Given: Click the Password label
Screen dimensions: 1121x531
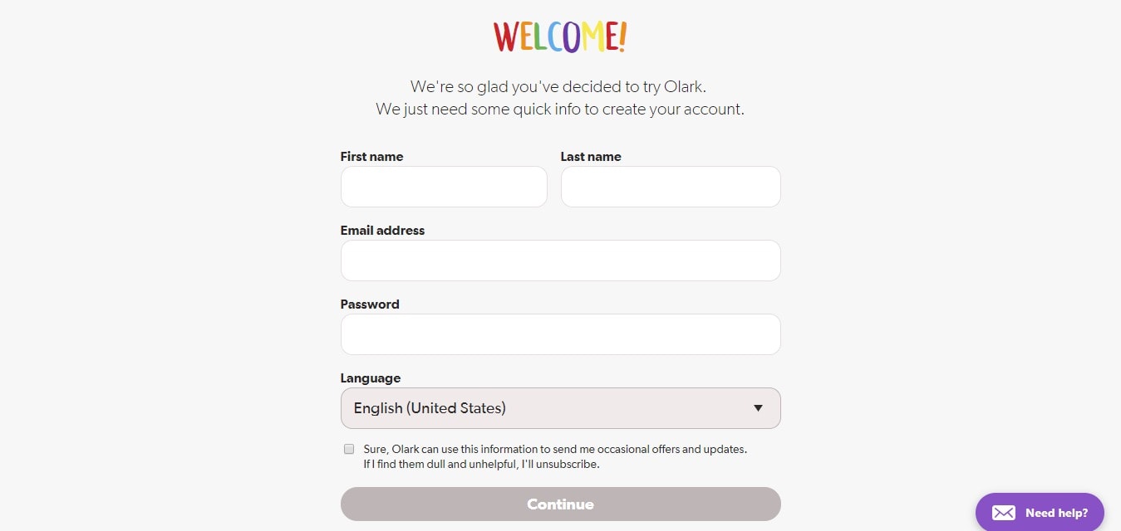Looking at the screenshot, I should [370, 304].
